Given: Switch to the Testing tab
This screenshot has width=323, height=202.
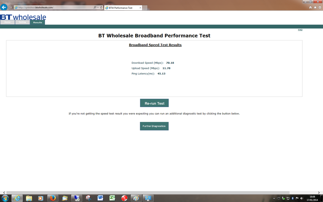Looking at the screenshot, I should point(22,22).
